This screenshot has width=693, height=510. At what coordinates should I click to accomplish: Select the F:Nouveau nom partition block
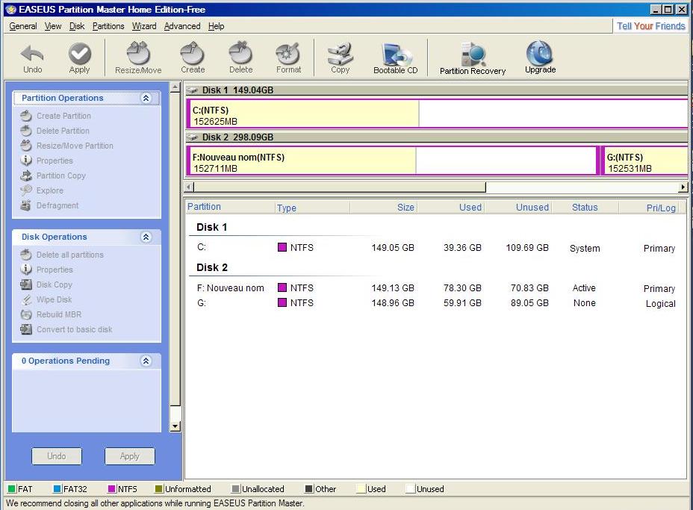pos(391,161)
